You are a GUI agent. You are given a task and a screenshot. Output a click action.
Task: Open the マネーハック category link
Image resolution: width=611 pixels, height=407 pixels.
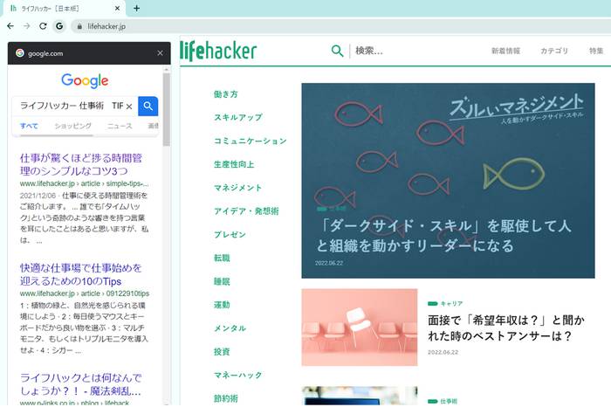pyautogui.click(x=238, y=375)
